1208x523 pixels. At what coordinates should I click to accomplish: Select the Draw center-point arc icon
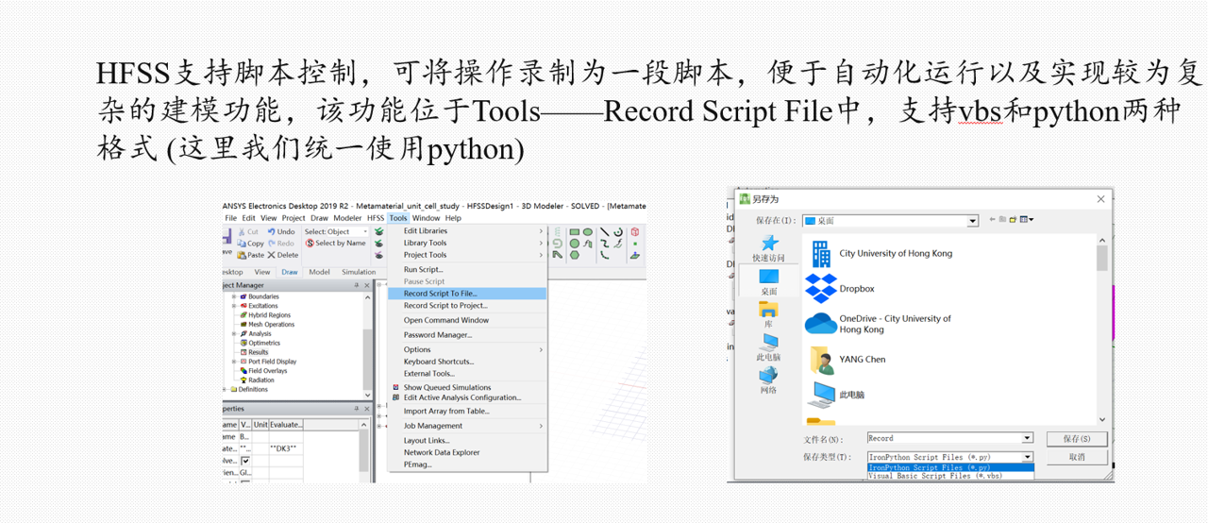point(618,232)
